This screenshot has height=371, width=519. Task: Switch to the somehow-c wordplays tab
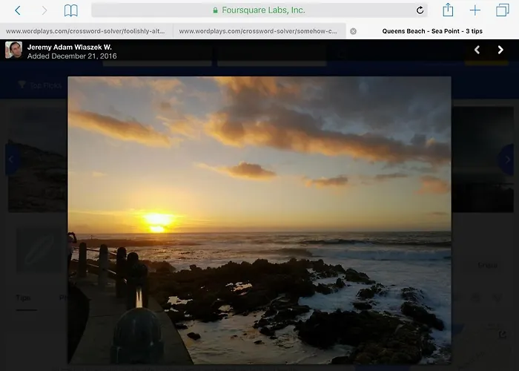pos(259,31)
